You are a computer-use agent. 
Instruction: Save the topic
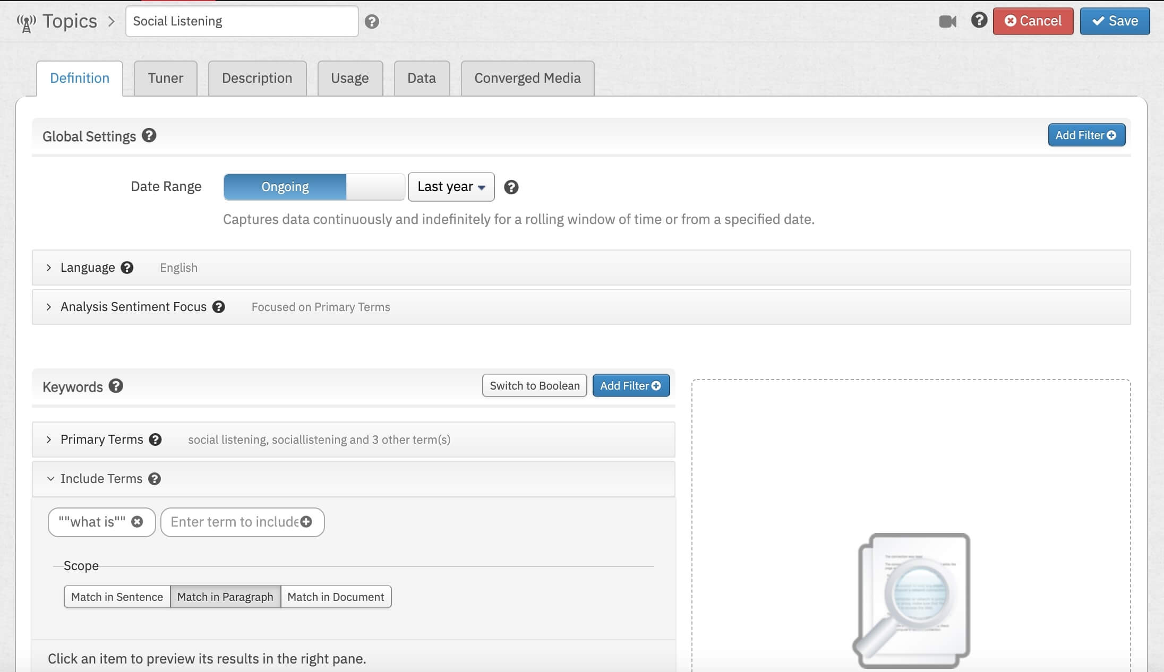click(x=1114, y=21)
